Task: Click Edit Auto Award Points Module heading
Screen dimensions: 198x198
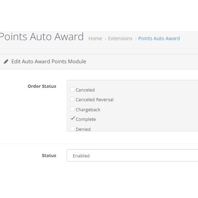Action: coord(49,61)
